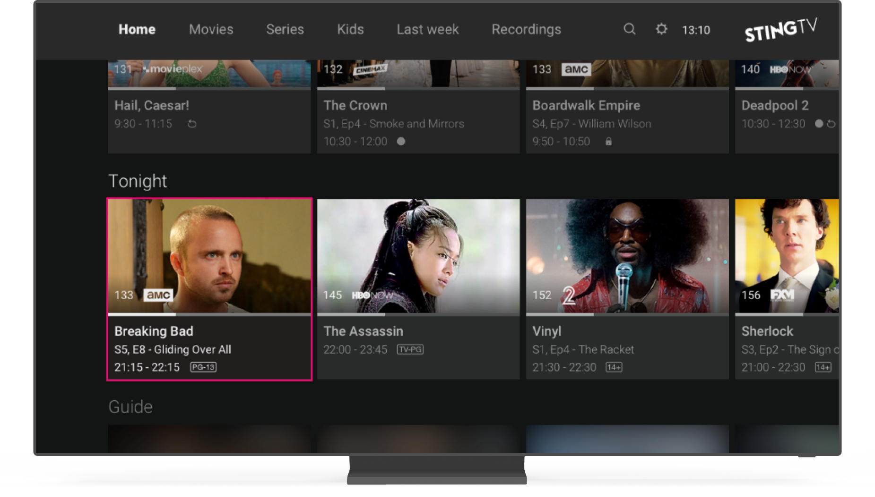Click the Cinemax logo on The Crown tile

(x=369, y=69)
